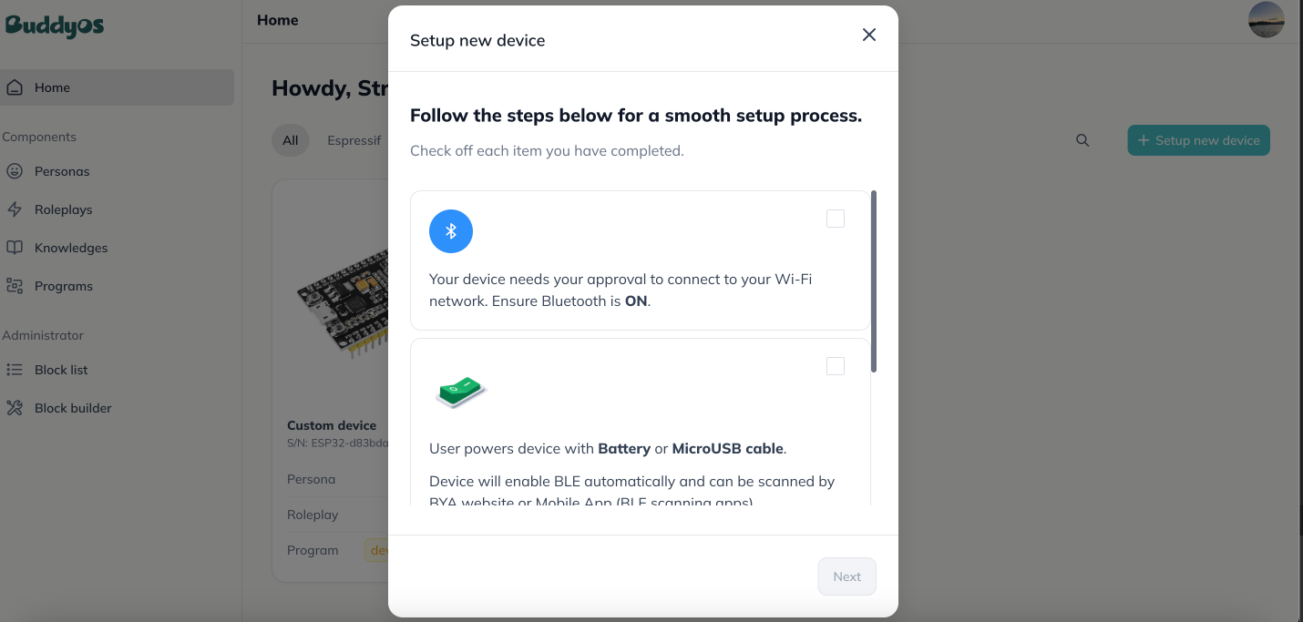Image resolution: width=1303 pixels, height=622 pixels.
Task: Open the Knowledges book icon
Action: pos(15,248)
